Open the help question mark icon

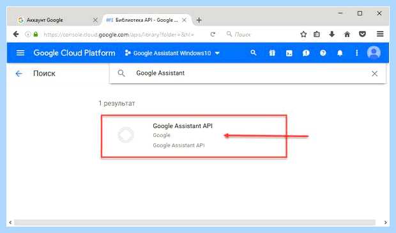point(323,53)
